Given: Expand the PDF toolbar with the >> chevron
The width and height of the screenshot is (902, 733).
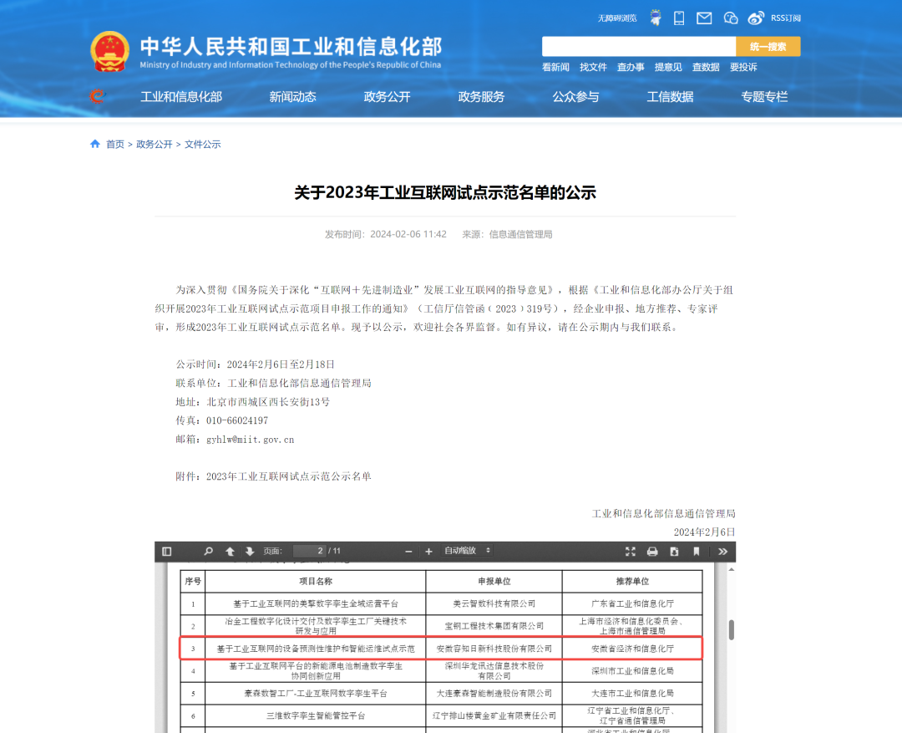Looking at the screenshot, I should pos(722,551).
